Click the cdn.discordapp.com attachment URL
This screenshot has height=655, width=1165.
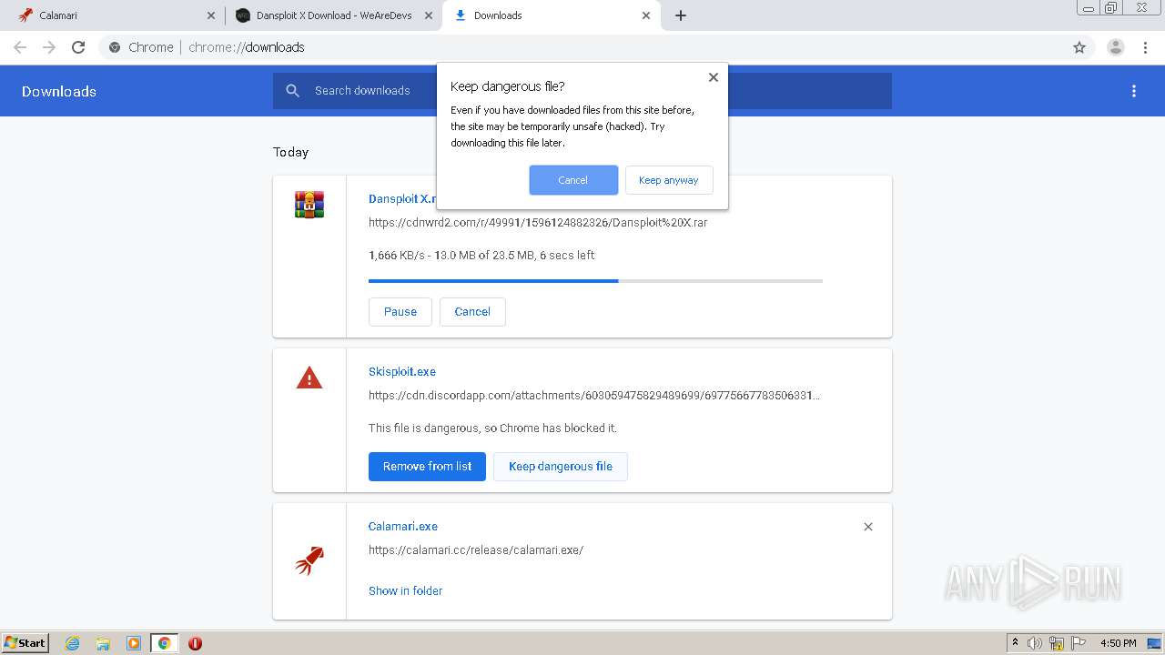pyautogui.click(x=594, y=395)
